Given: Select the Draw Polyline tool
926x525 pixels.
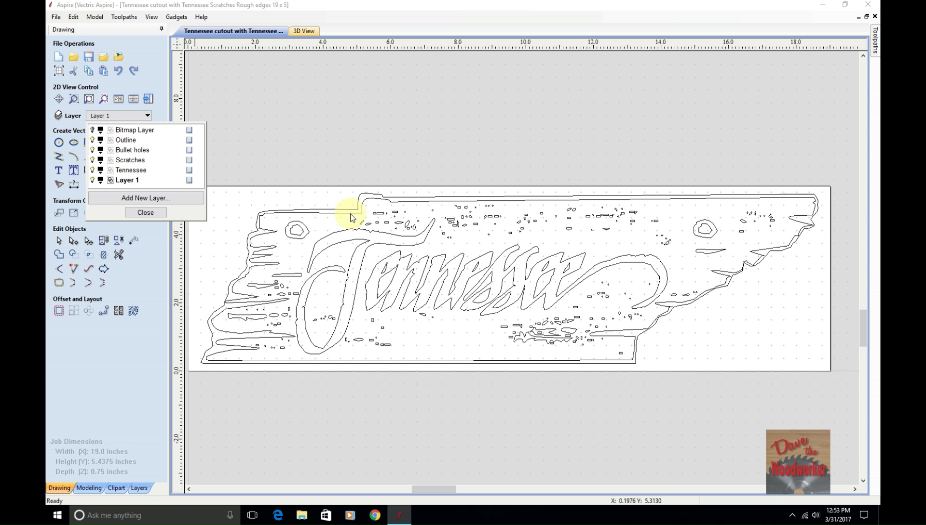Looking at the screenshot, I should [58, 157].
